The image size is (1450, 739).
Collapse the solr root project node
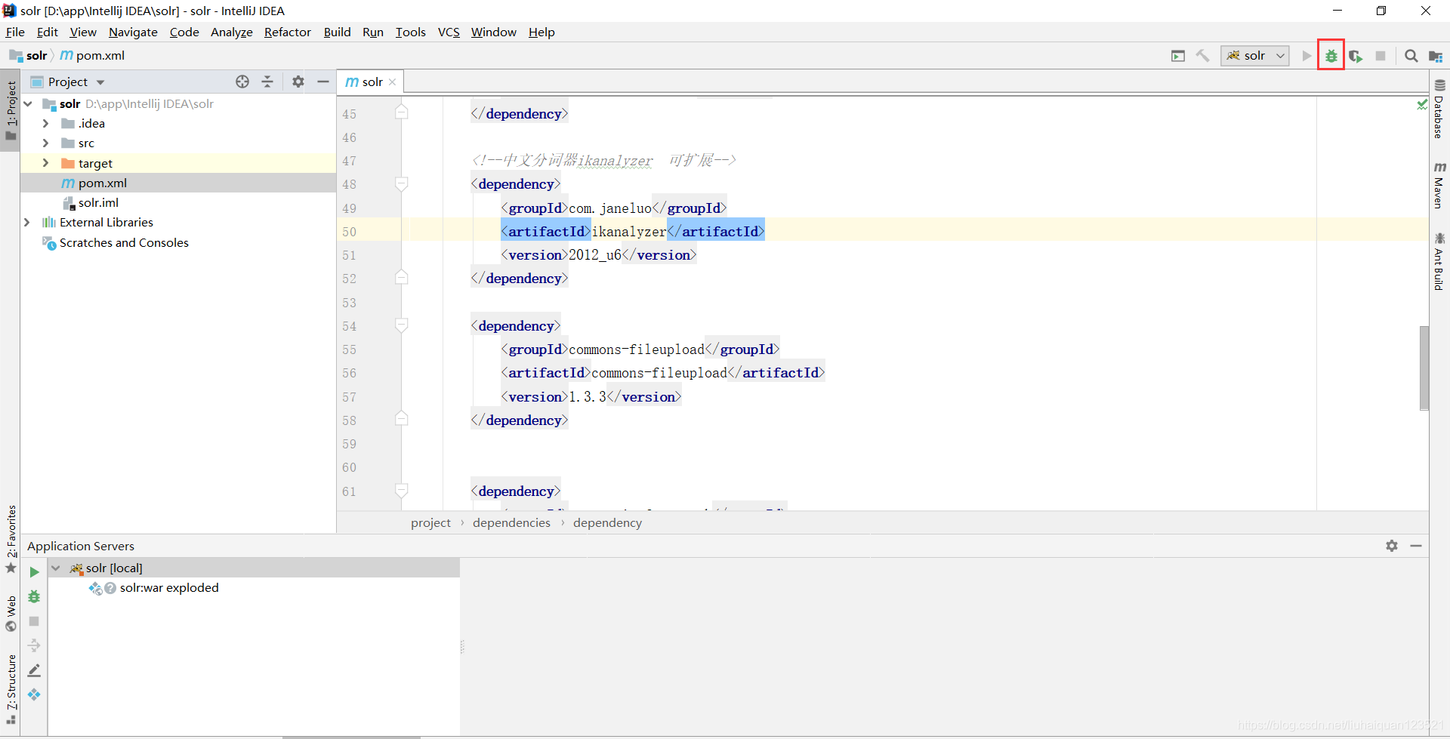pos(28,103)
